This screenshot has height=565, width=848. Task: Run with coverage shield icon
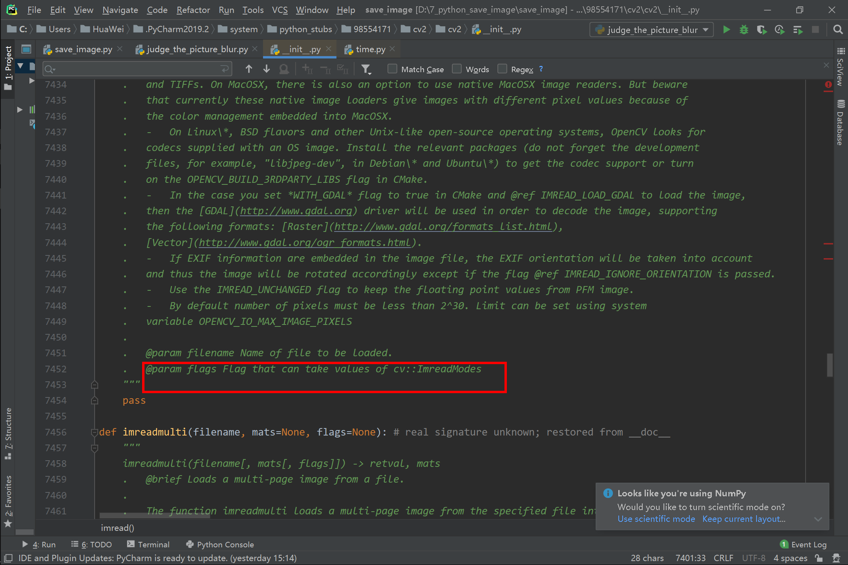(x=762, y=30)
